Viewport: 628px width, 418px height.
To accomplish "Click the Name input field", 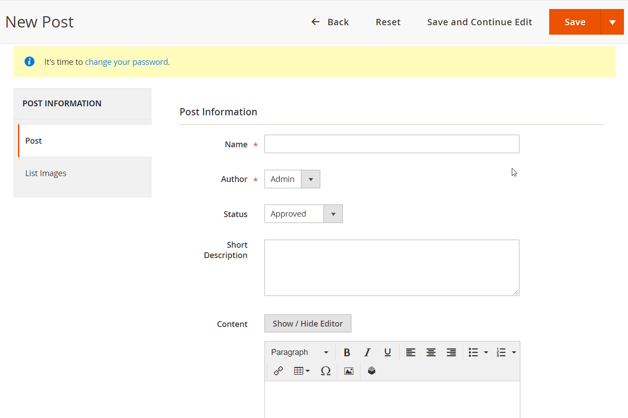I will point(392,144).
